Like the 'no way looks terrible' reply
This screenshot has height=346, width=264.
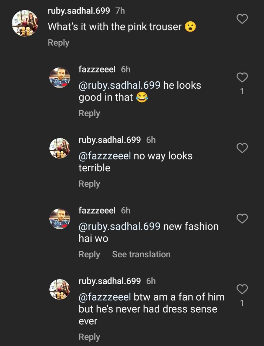[242, 148]
